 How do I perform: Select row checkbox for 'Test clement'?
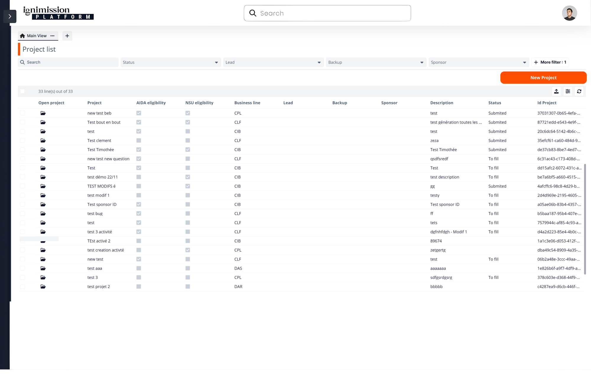(22, 140)
